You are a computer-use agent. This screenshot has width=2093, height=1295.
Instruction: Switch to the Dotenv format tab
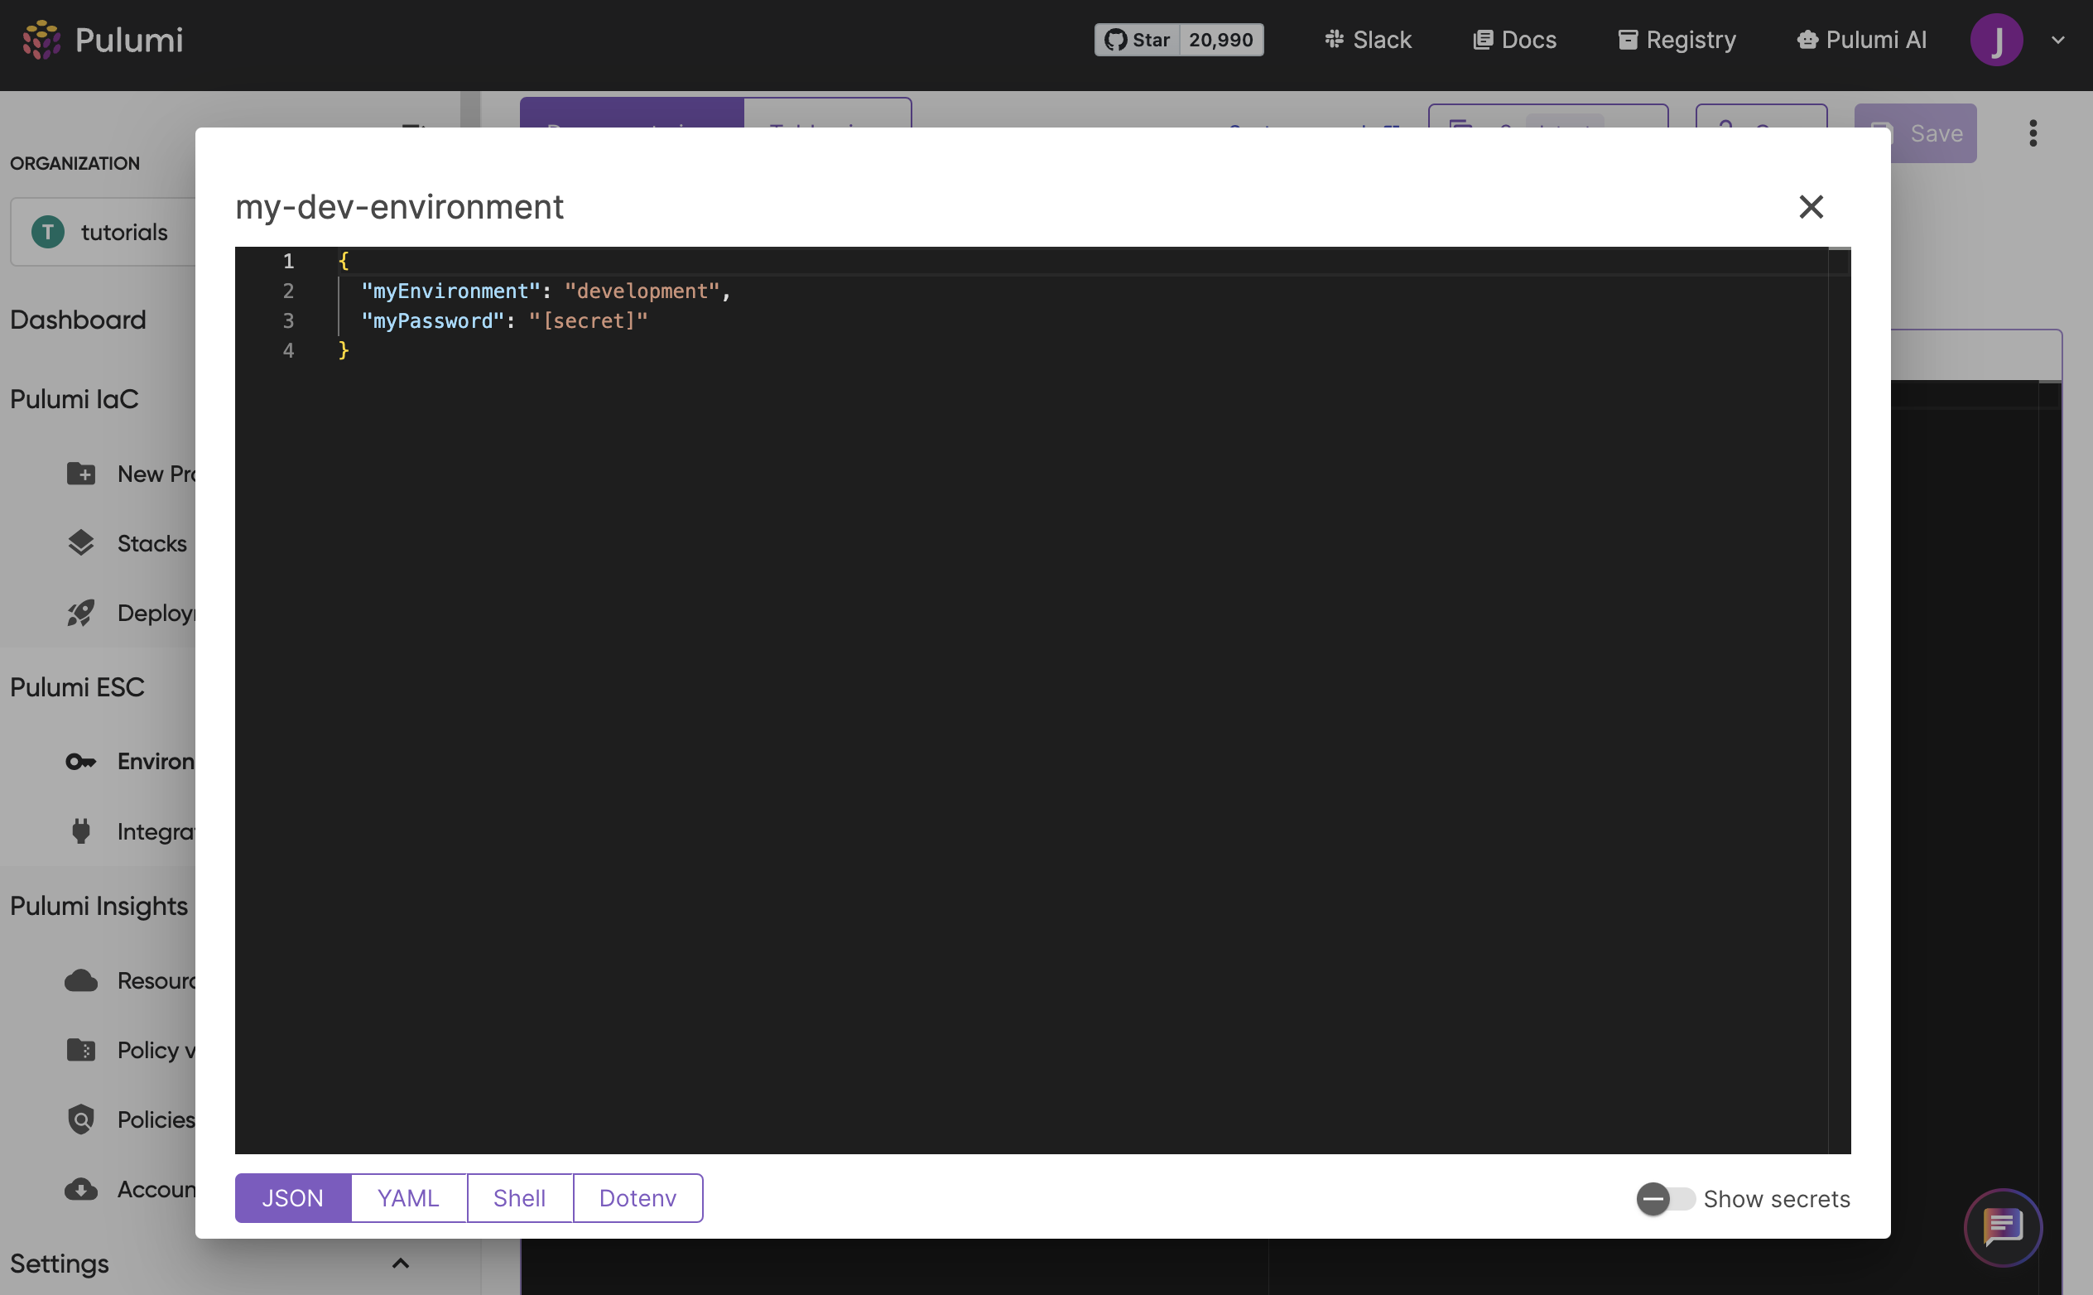tap(638, 1197)
